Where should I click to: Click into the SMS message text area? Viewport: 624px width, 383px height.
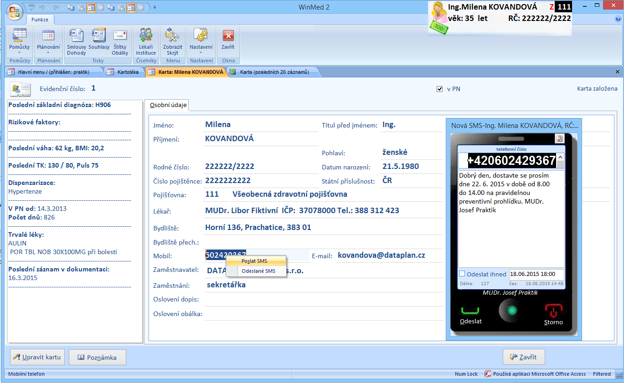point(511,218)
